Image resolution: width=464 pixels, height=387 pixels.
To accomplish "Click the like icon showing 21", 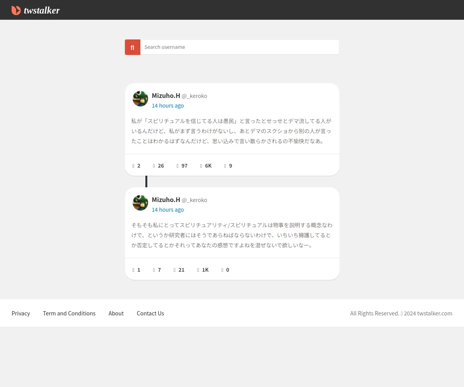I will [x=175, y=270].
